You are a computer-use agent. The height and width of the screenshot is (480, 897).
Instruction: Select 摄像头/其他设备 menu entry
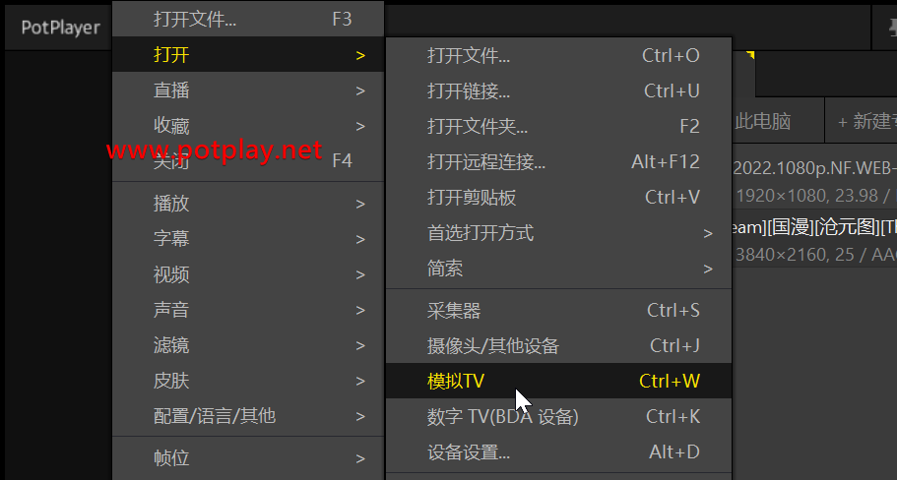pos(559,345)
